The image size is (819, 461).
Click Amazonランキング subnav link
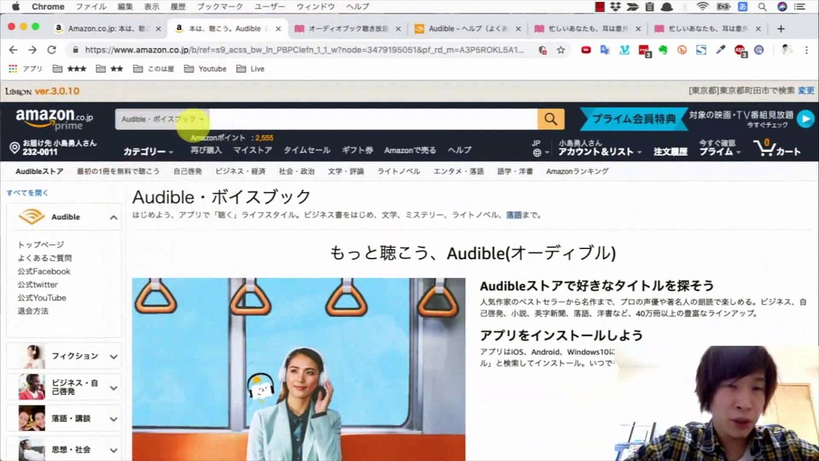coord(577,172)
